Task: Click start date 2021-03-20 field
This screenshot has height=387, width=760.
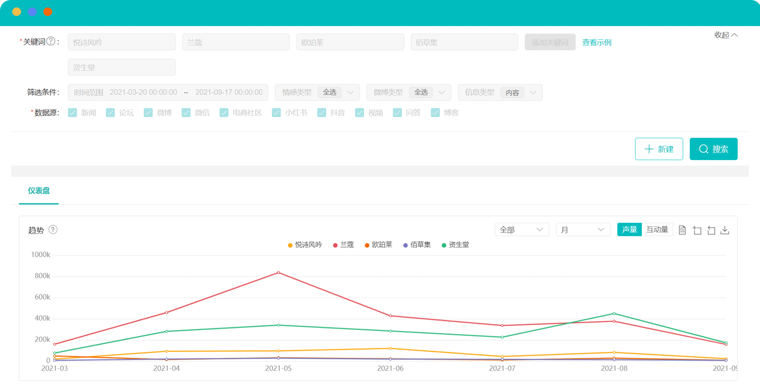Action: coord(143,92)
